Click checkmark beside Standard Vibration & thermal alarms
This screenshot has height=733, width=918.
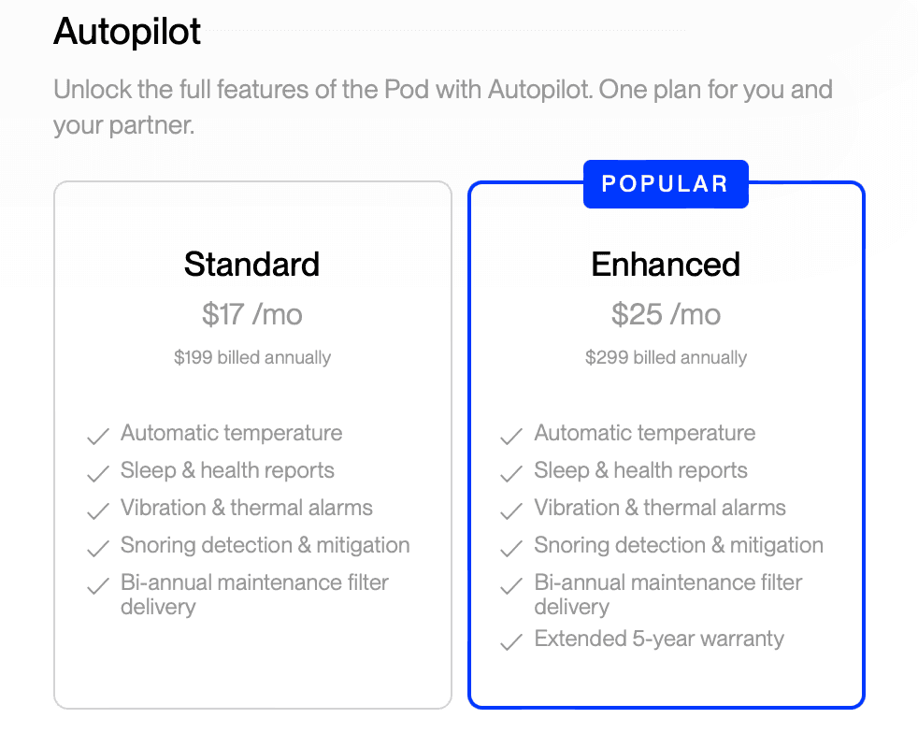(97, 511)
